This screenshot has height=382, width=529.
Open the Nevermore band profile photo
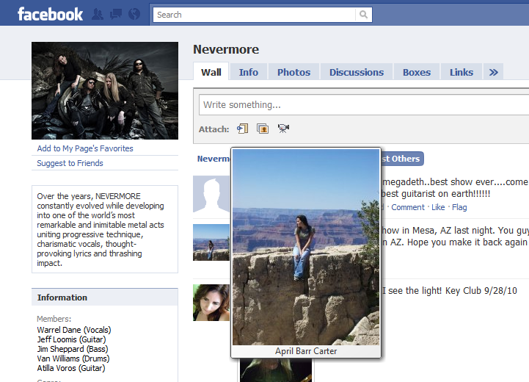pos(105,90)
